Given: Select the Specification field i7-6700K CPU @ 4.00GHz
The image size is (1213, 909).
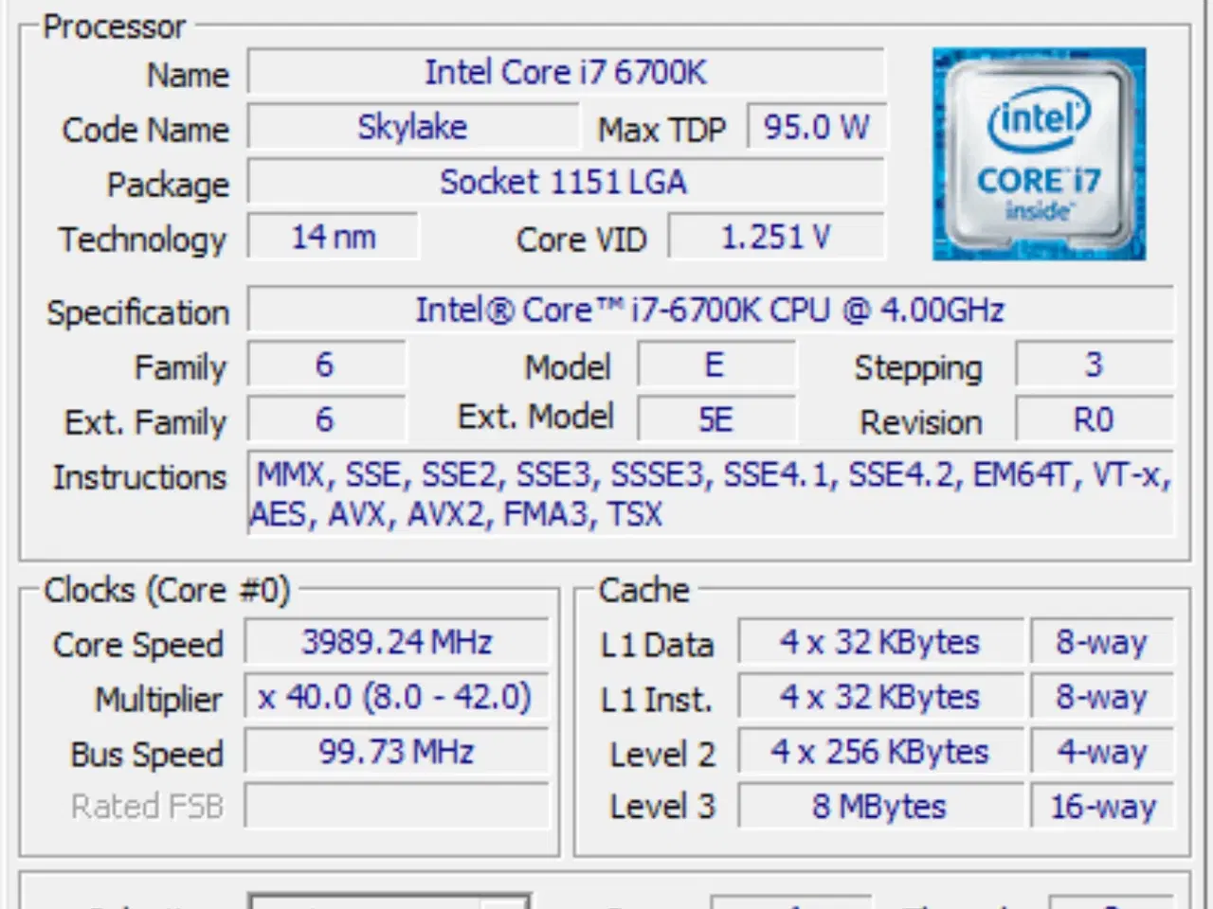Looking at the screenshot, I should click(x=711, y=310).
